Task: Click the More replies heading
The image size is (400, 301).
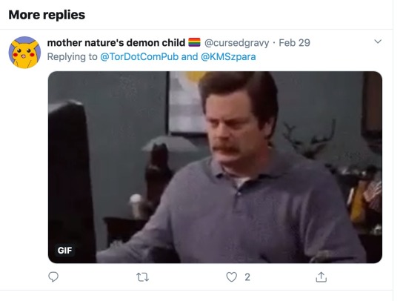Action: [x=47, y=15]
